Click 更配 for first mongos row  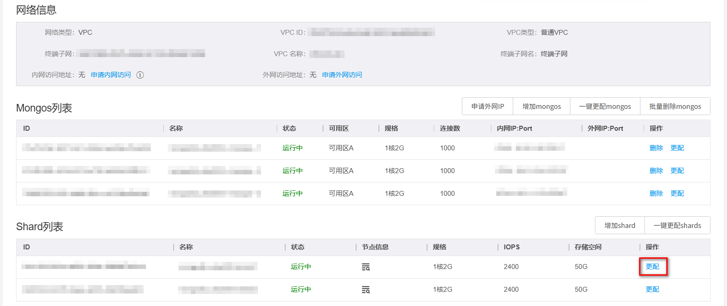(x=677, y=148)
